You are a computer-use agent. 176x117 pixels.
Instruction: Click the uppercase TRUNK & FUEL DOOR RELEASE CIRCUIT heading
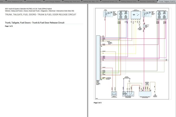pyautogui.click(x=40, y=15)
